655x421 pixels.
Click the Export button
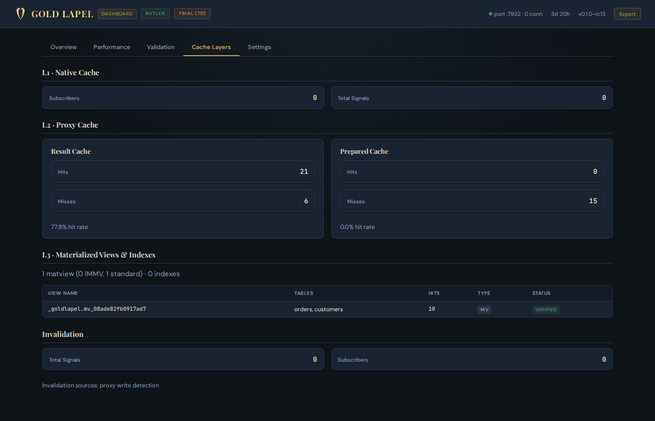click(627, 14)
